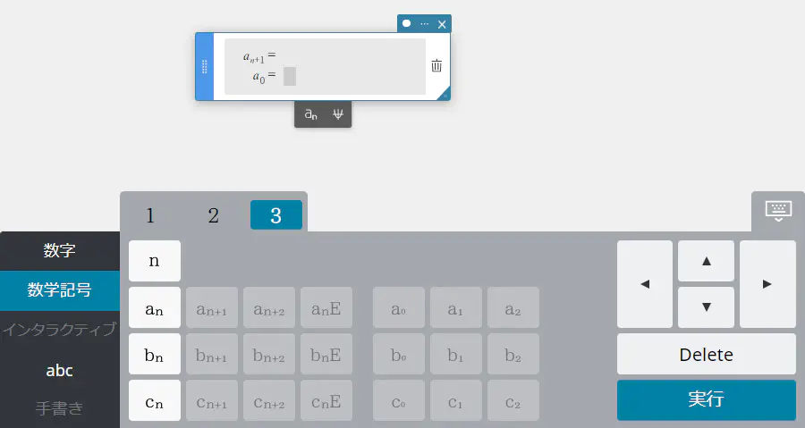The image size is (805, 428).
Task: Click the trash icon to delete the sequence
Action: pos(436,66)
